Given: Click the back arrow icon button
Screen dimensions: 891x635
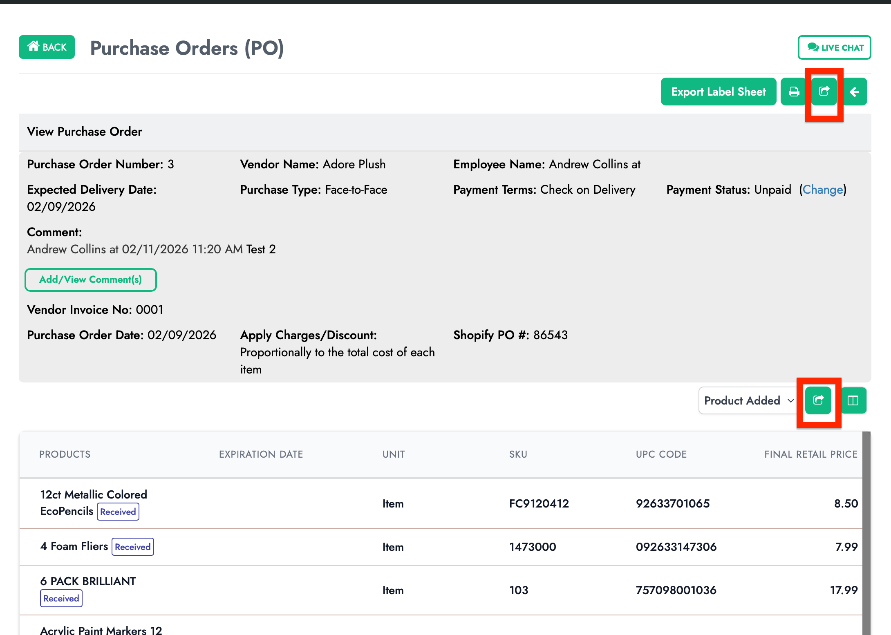Looking at the screenshot, I should pyautogui.click(x=854, y=92).
